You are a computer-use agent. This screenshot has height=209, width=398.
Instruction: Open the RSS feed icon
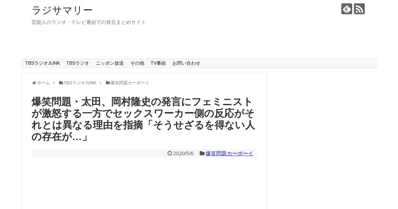359,9
